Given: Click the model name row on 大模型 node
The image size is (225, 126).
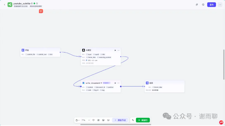Looking at the screenshot, I should tap(91, 60).
